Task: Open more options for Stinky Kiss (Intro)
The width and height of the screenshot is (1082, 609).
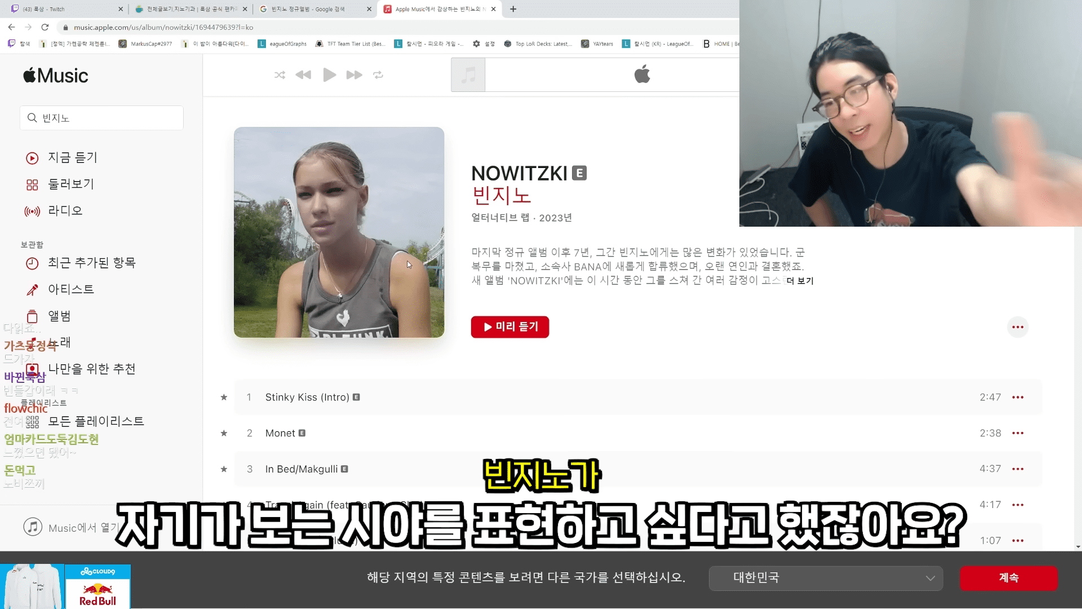Action: click(x=1017, y=398)
